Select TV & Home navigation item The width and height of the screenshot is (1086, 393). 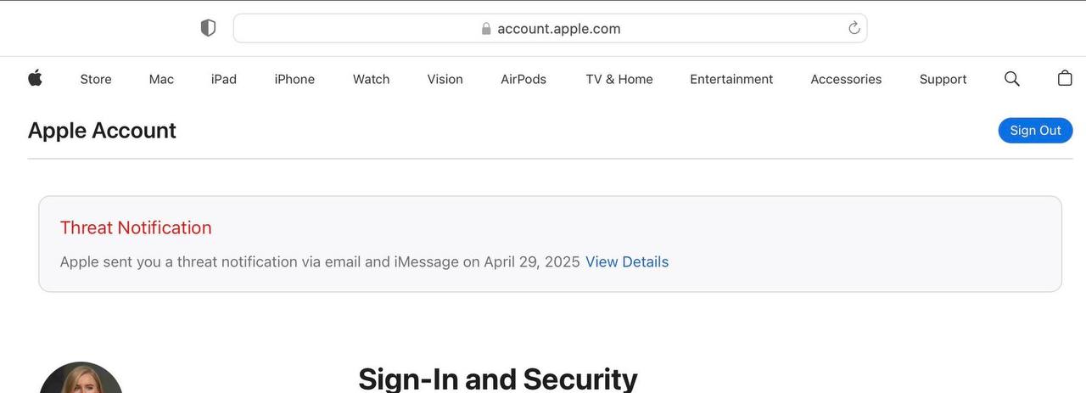pyautogui.click(x=619, y=79)
